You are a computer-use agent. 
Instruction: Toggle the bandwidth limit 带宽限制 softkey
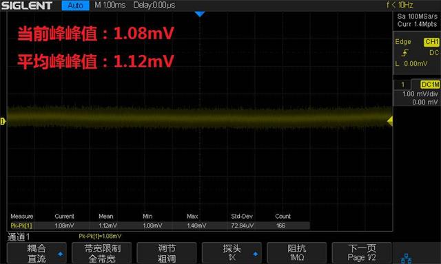102,253
